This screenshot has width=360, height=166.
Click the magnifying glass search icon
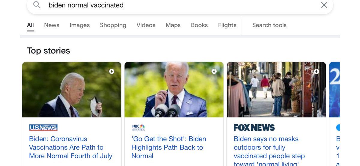pyautogui.click(x=37, y=5)
